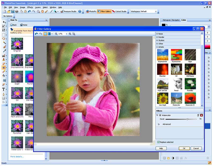213x166 pixels.
Task: Click undo arrow in Filter Gallery toolbar
Action: point(36,34)
